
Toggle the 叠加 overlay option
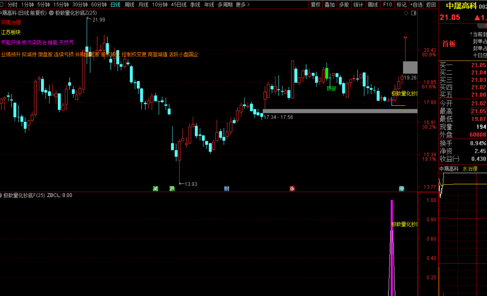[x=330, y=5]
